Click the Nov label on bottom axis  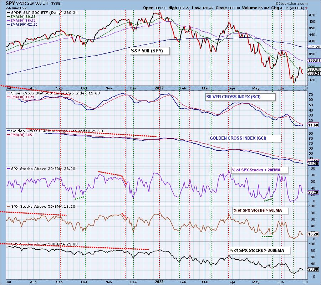(109, 282)
